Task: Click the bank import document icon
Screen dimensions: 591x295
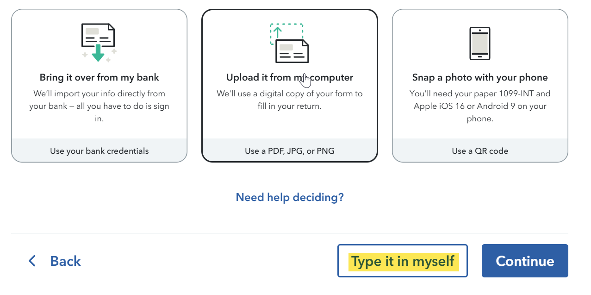Action: tap(99, 43)
